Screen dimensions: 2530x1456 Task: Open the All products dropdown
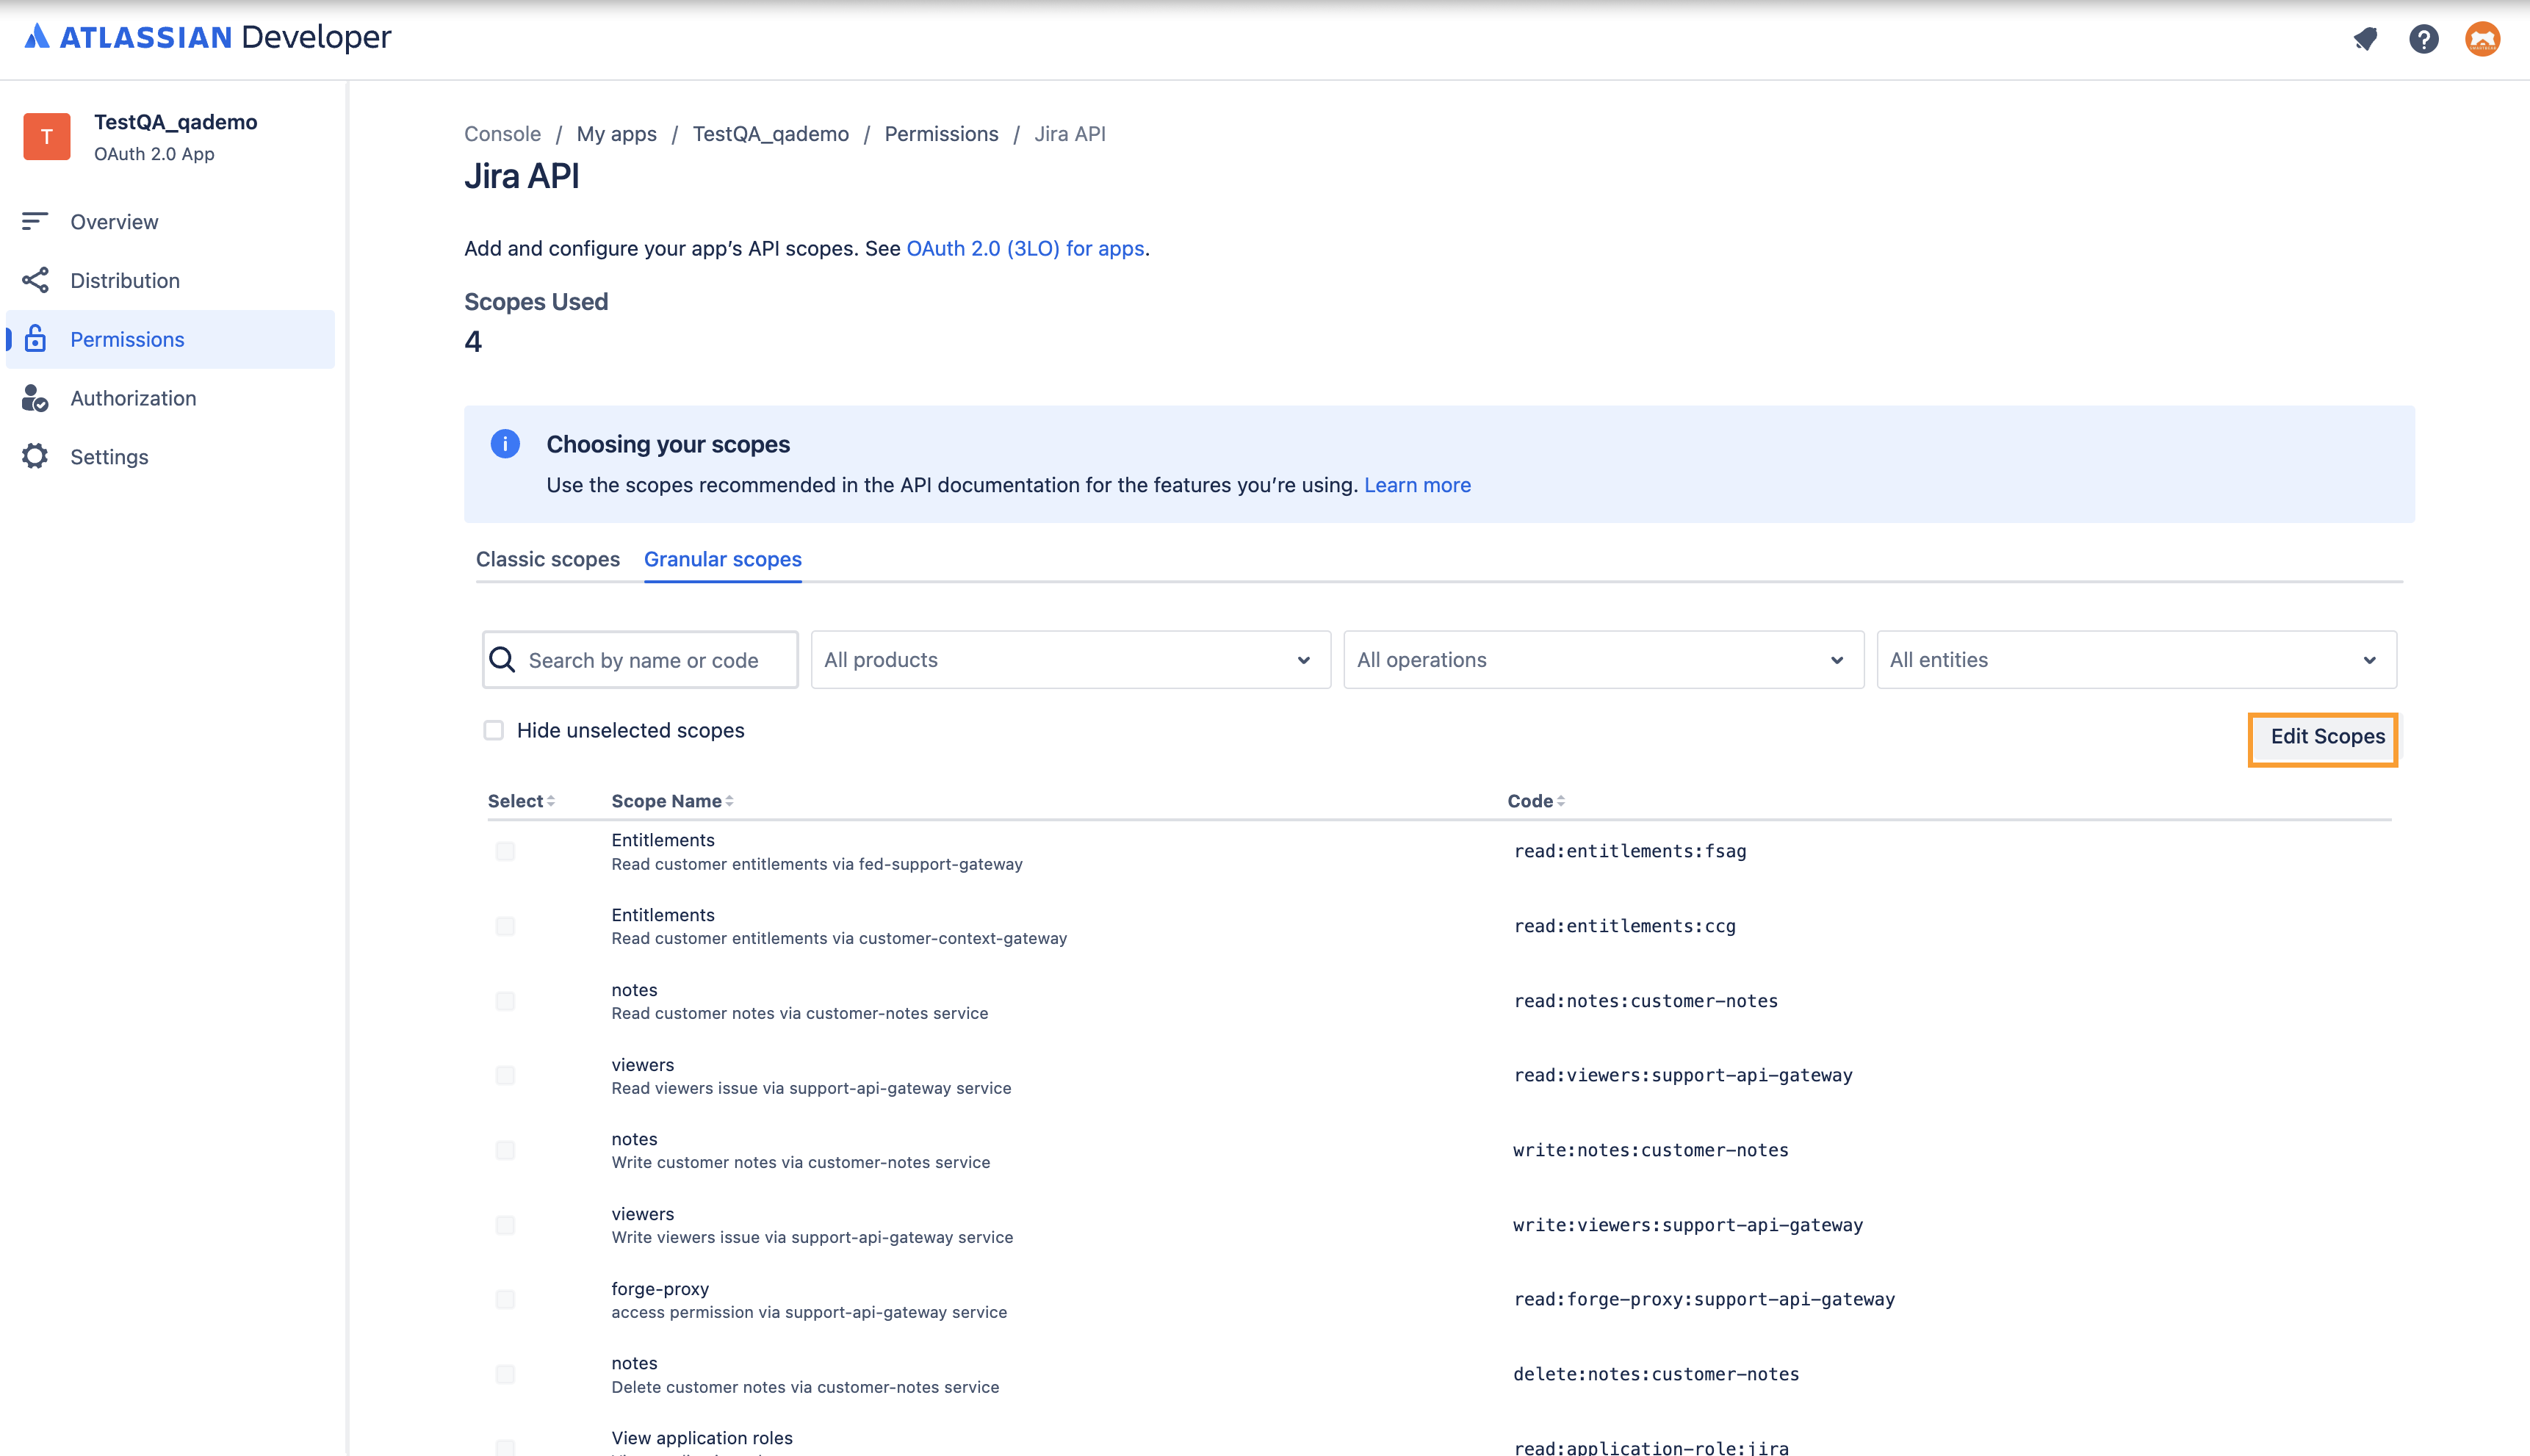point(1069,659)
